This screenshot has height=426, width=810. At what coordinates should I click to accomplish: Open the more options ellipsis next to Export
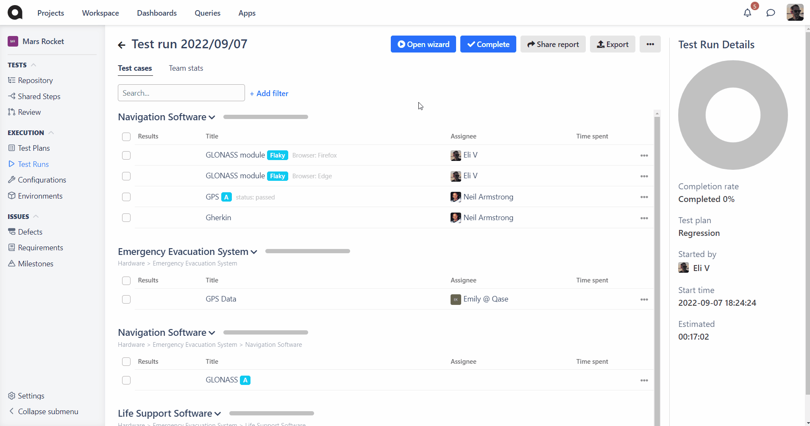pos(650,44)
